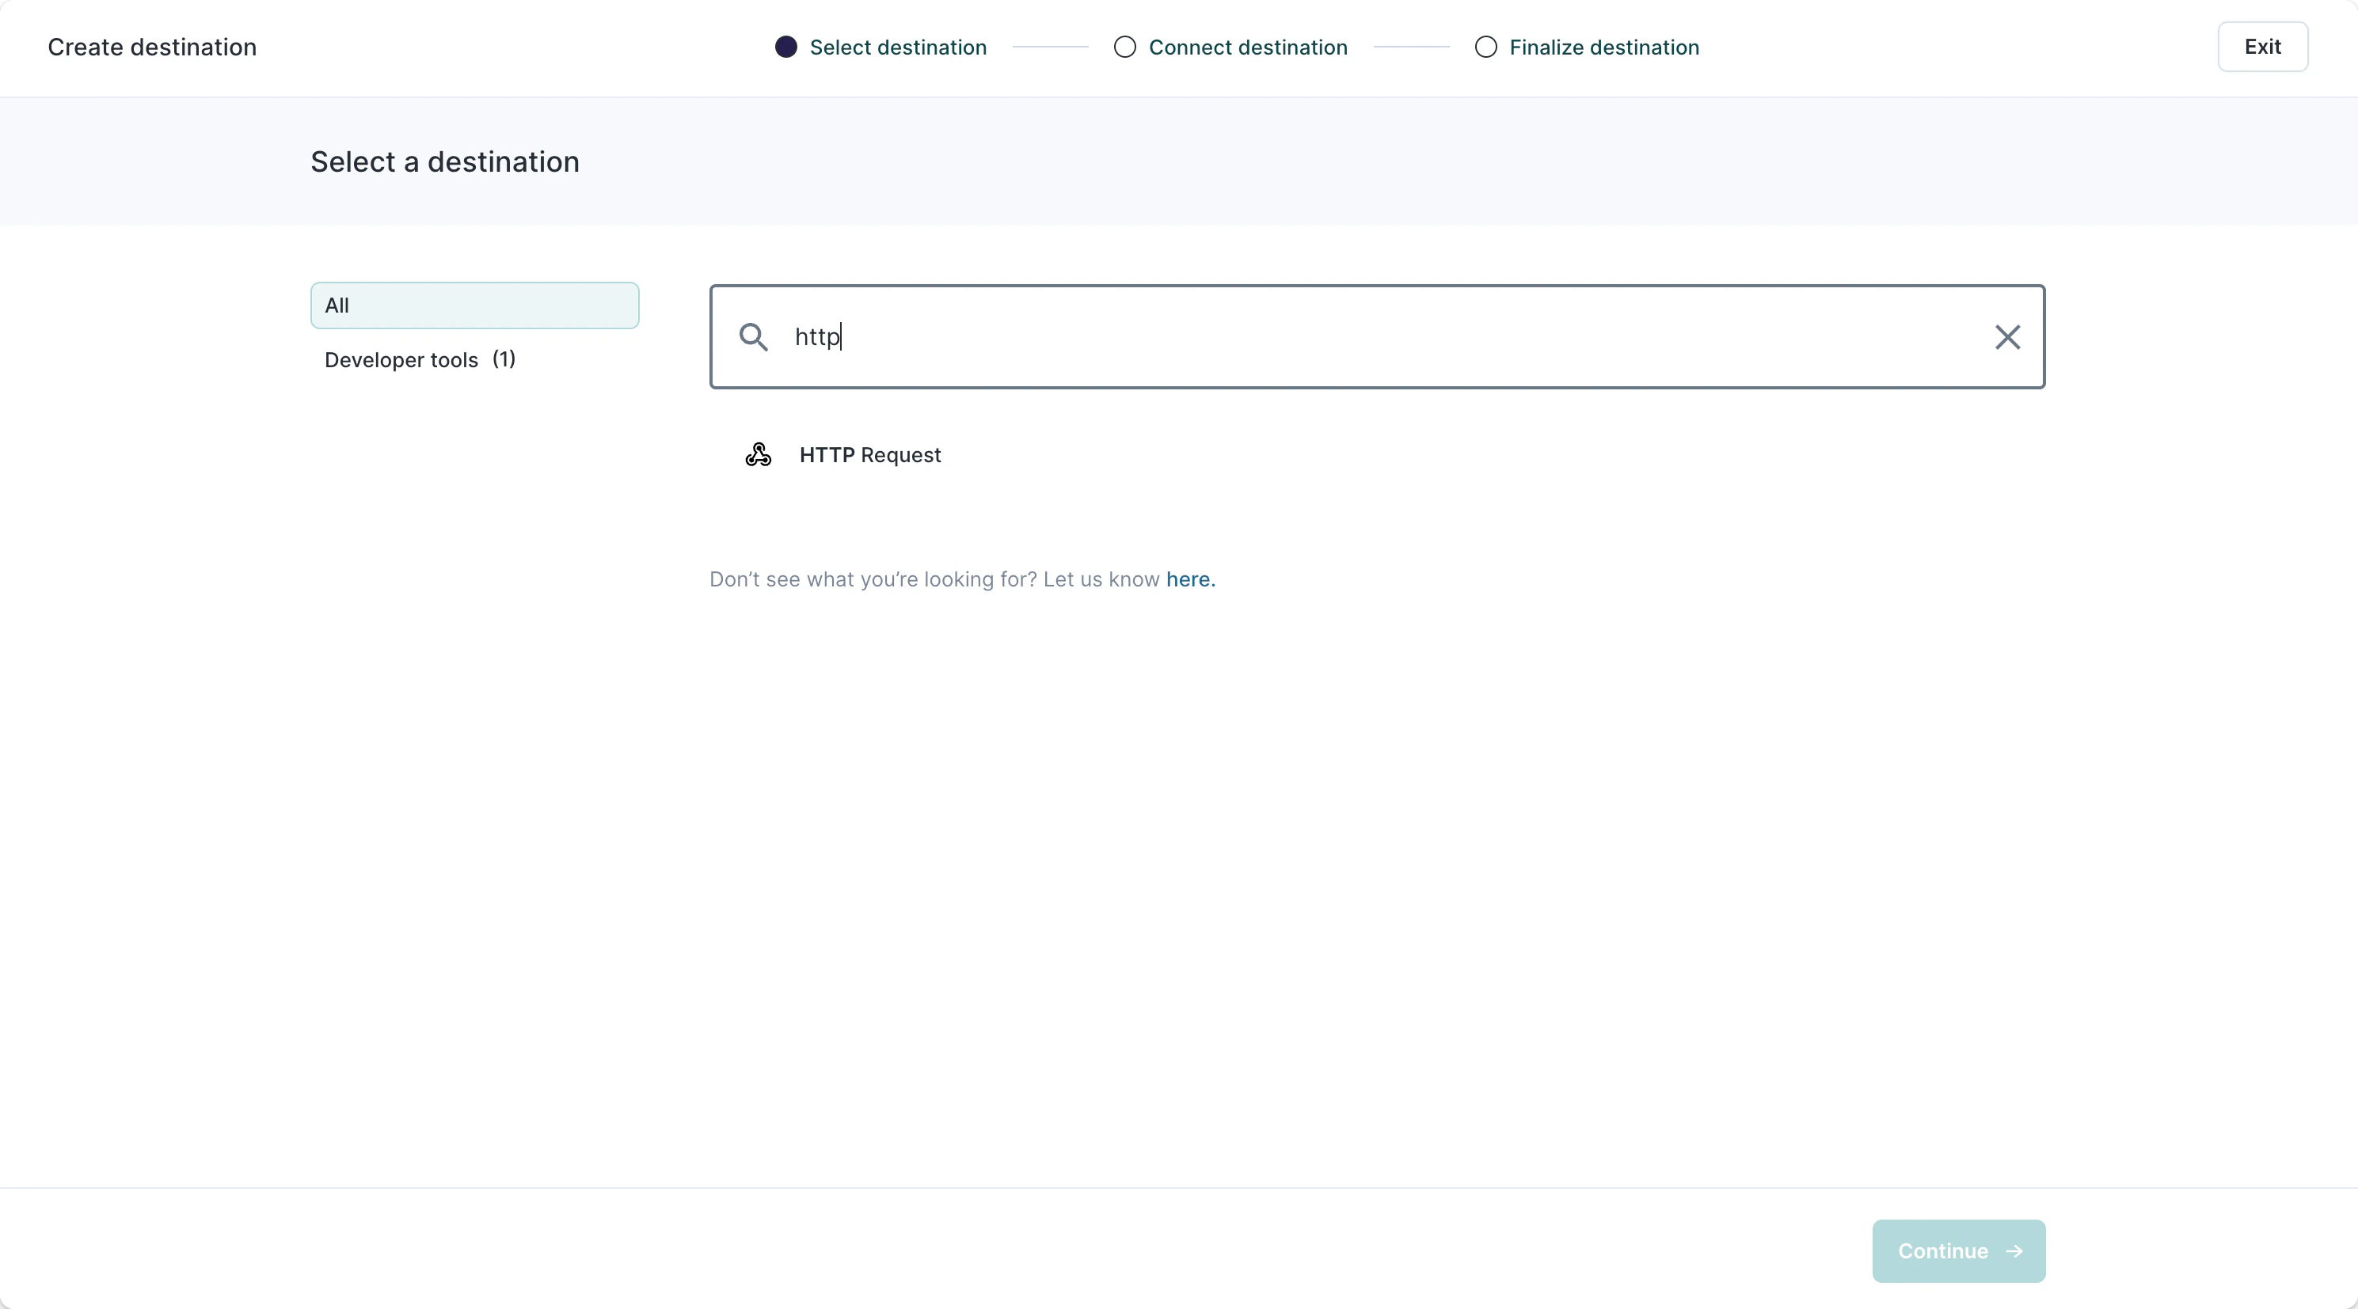Click the Continue button label
The image size is (2358, 1309).
1942,1250
